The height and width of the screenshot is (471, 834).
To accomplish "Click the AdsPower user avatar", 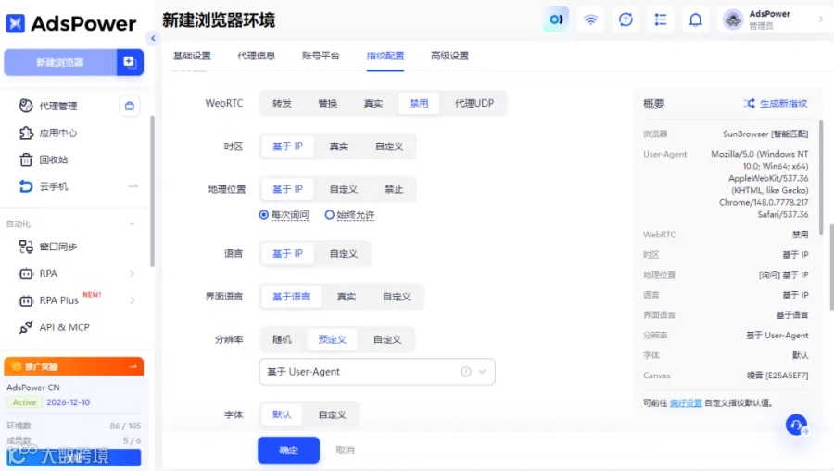I will [733, 20].
